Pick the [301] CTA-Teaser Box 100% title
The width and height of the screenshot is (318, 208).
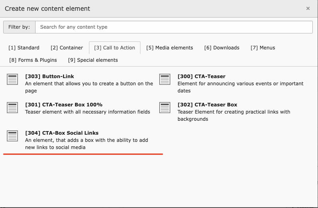click(64, 104)
